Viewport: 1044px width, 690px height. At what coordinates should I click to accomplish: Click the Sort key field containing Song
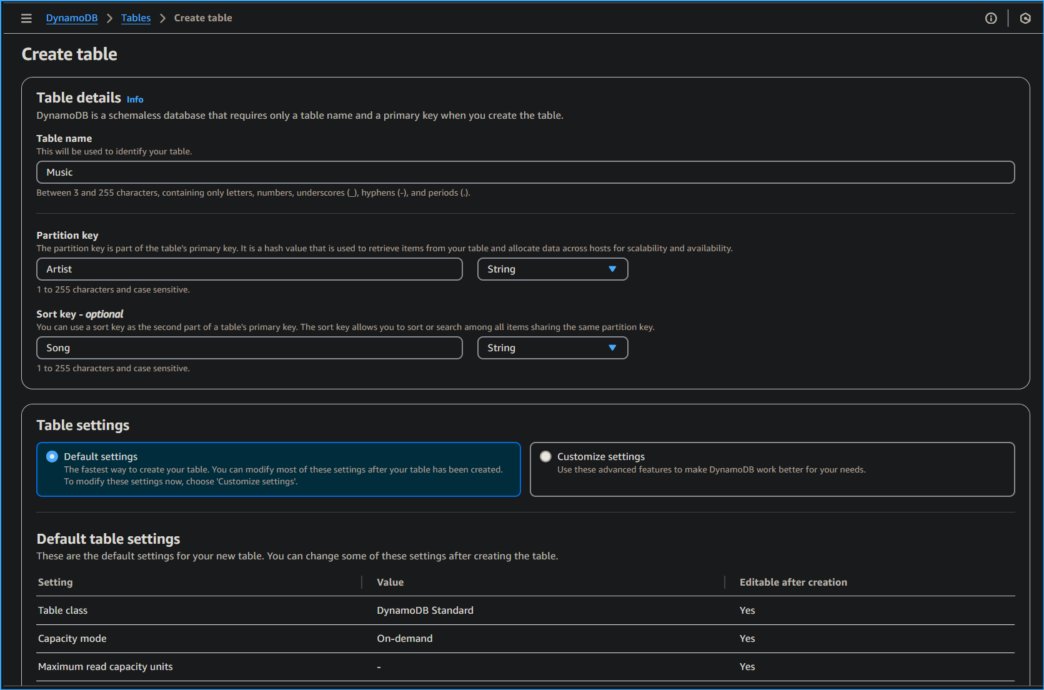[x=249, y=347]
